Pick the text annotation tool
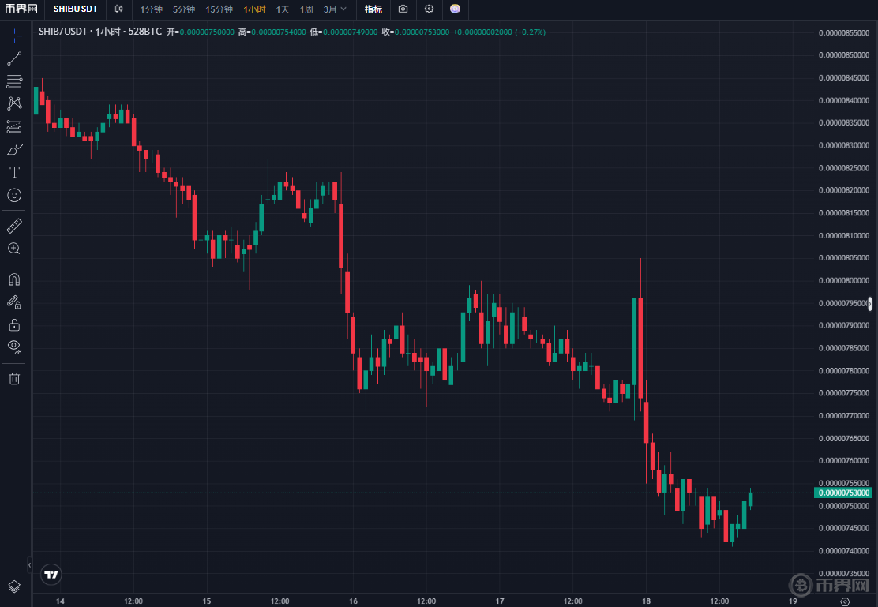878x607 pixels. pyautogui.click(x=14, y=172)
